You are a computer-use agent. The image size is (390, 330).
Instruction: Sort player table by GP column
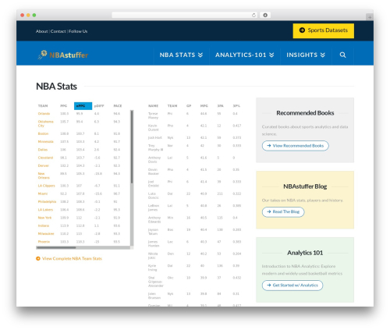coord(189,106)
